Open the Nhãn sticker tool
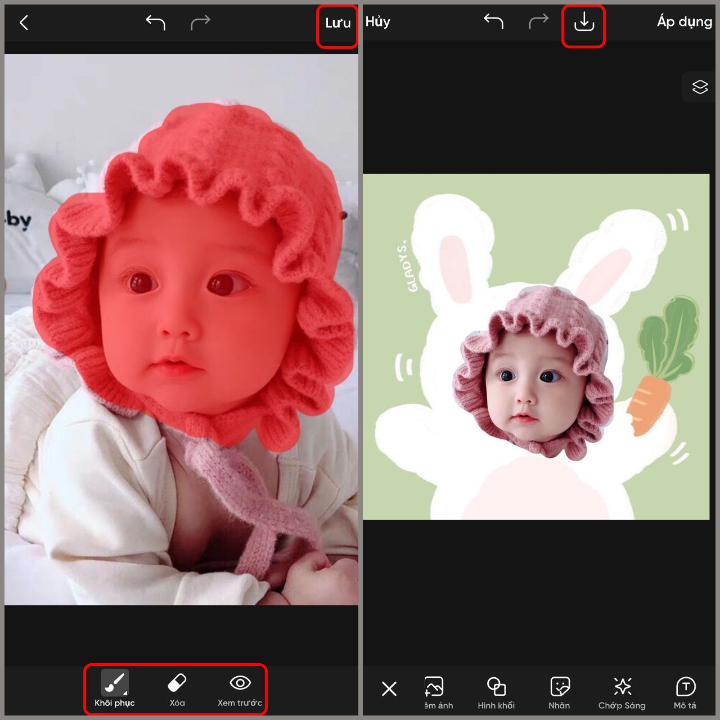Viewport: 720px width, 720px height. [559, 693]
